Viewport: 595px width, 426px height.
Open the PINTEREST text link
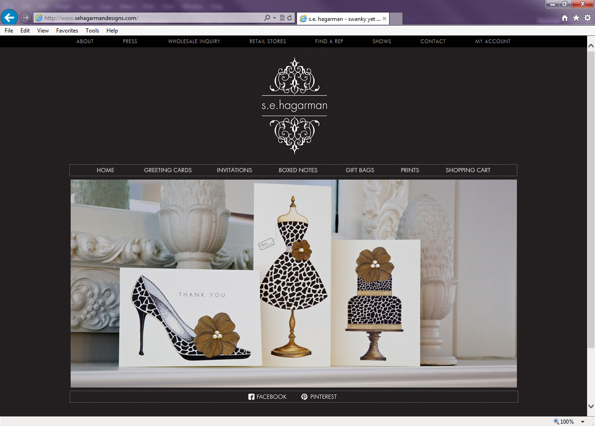tap(324, 397)
